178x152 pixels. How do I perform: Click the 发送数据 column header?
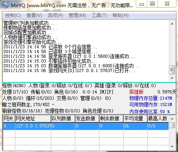pos(87,118)
